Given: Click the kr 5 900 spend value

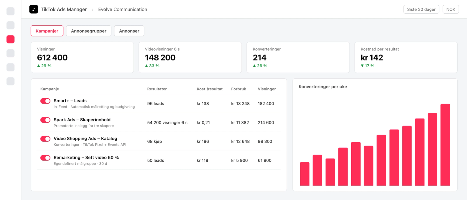Looking at the screenshot, I should click(x=240, y=160).
